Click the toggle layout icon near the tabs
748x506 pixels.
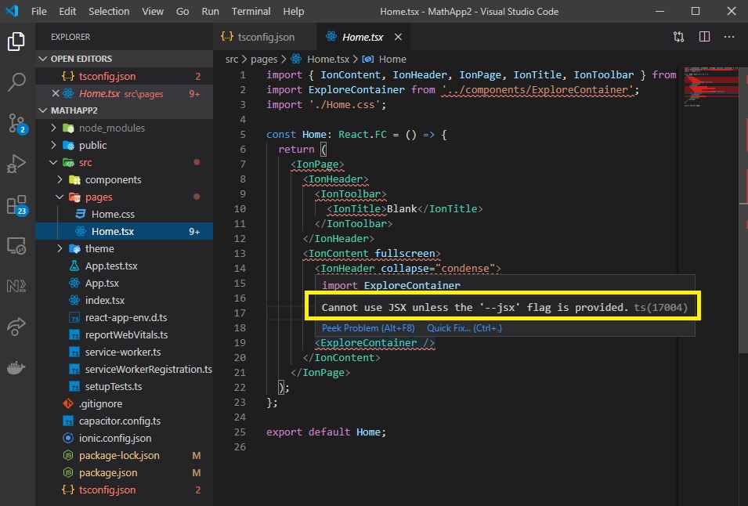[x=678, y=36]
